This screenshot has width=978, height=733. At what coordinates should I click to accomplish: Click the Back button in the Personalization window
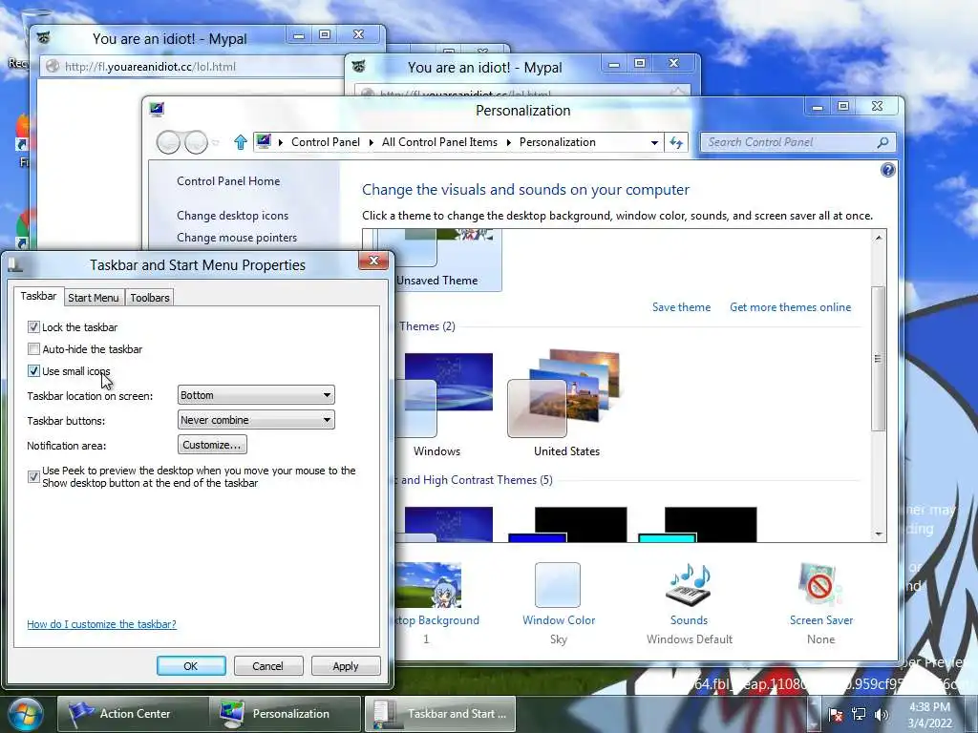(x=168, y=143)
